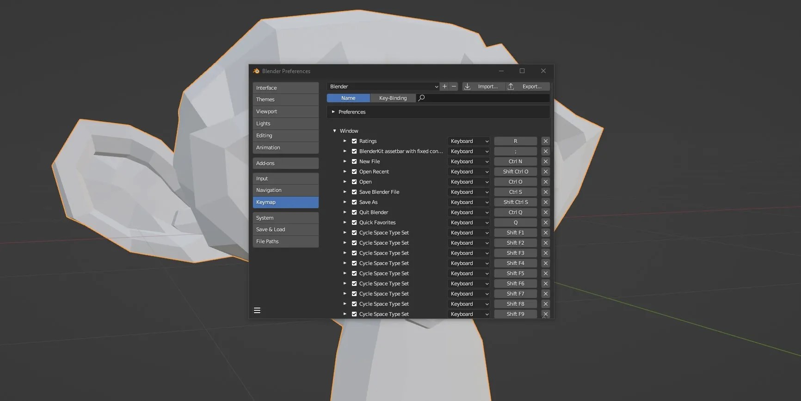The width and height of the screenshot is (801, 401).
Task: Filter keymap by Name
Action: pyautogui.click(x=348, y=98)
